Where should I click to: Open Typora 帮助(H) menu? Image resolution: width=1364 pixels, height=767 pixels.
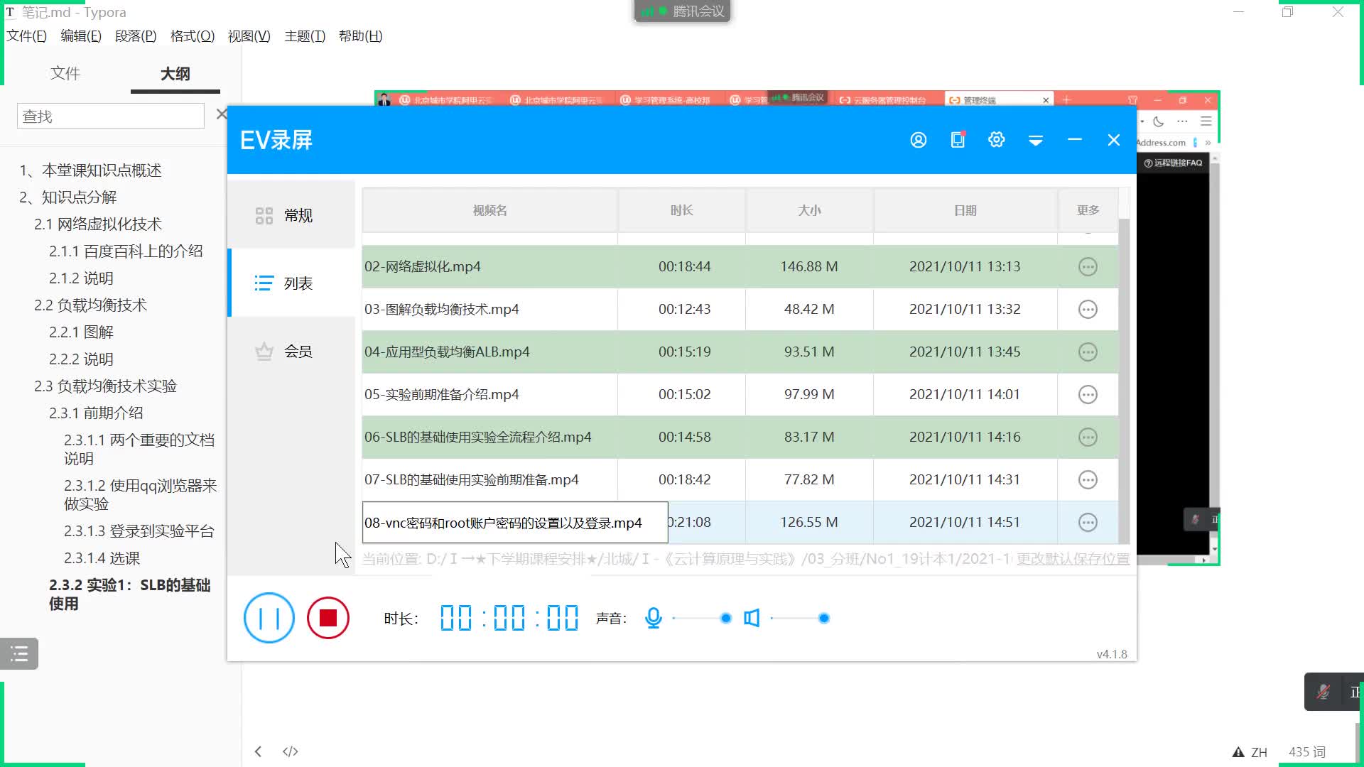click(360, 36)
